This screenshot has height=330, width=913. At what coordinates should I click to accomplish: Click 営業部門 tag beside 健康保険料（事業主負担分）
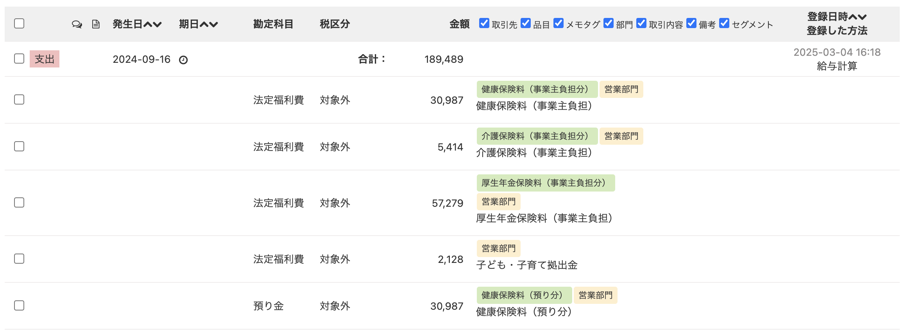(621, 89)
